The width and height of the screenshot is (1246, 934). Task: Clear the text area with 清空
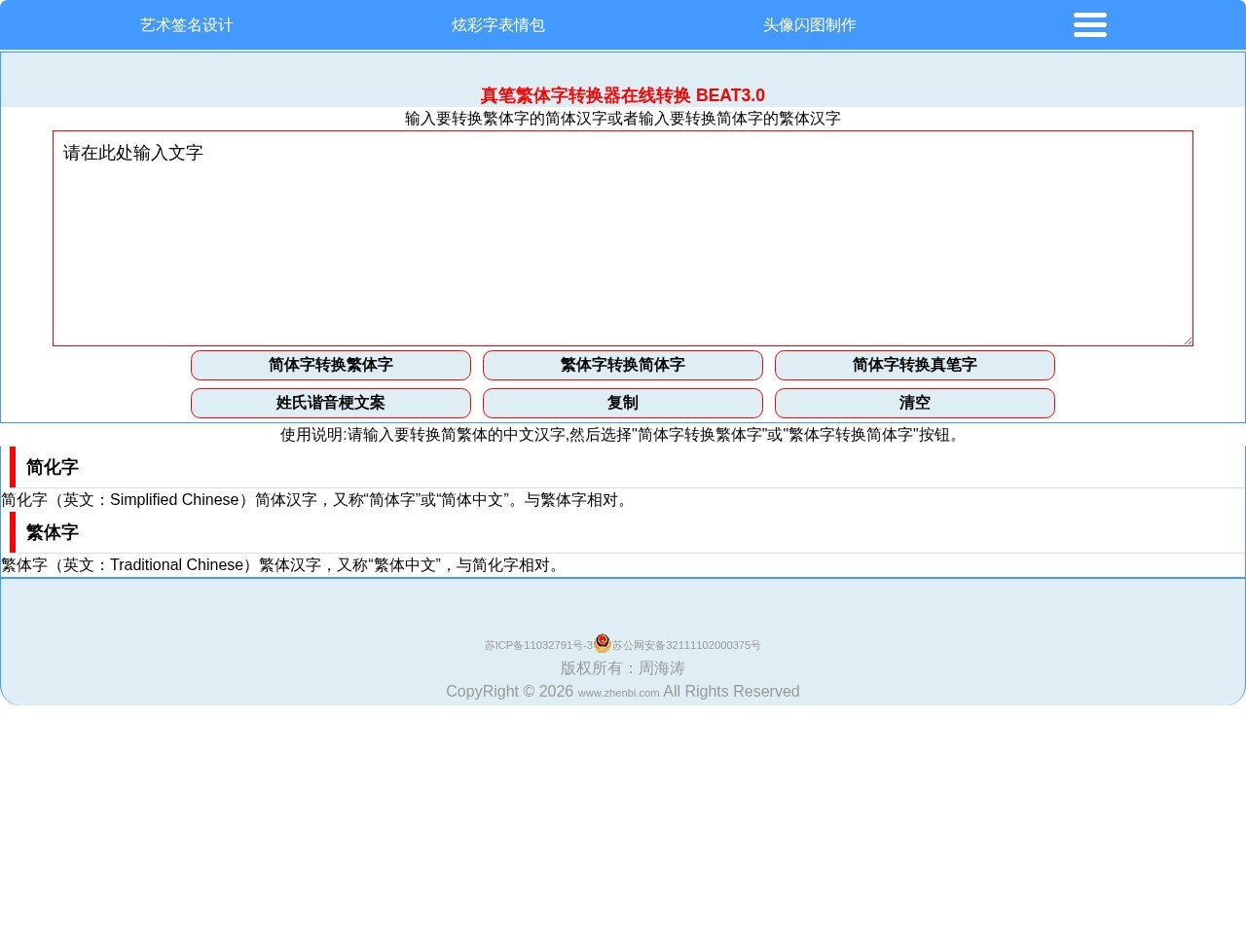[914, 403]
